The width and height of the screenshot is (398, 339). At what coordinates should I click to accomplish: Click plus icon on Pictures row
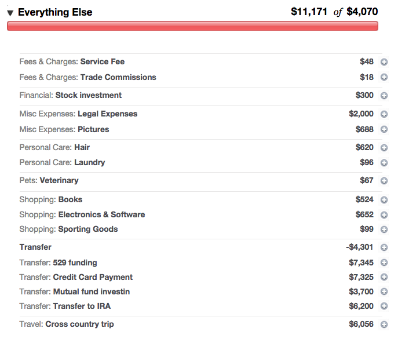(384, 130)
